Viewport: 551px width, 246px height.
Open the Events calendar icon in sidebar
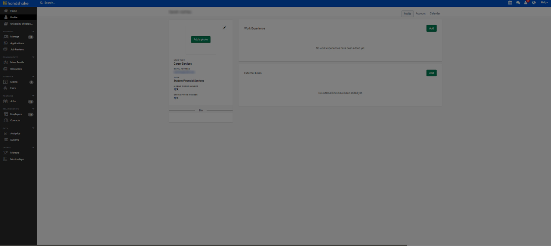(6, 82)
